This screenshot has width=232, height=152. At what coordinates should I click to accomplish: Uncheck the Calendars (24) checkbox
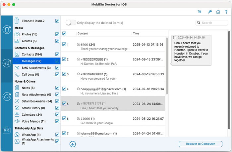[x=57, y=115]
